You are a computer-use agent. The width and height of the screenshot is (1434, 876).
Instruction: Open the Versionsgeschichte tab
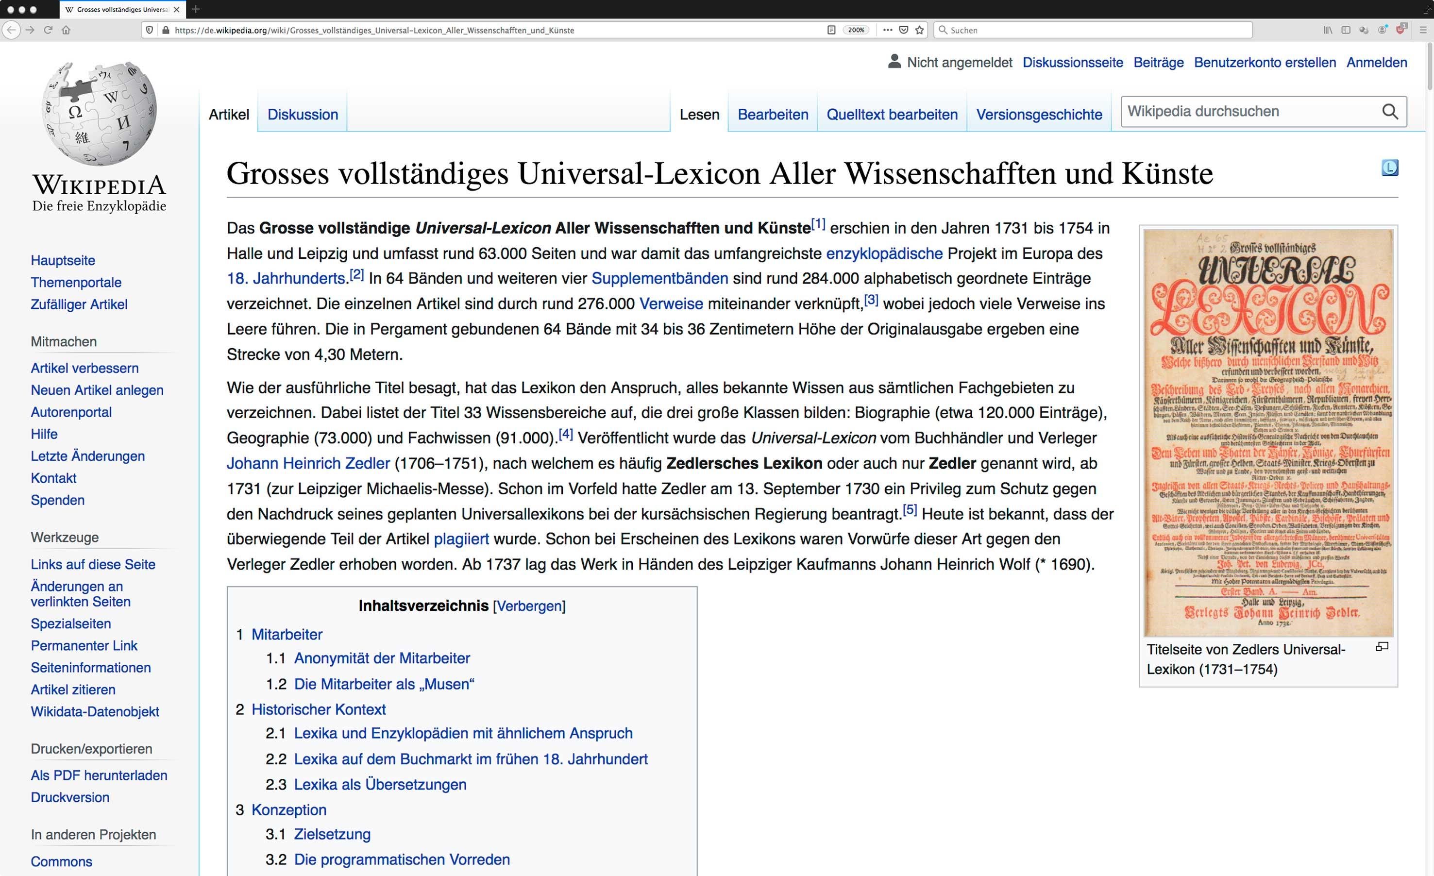pos(1039,114)
